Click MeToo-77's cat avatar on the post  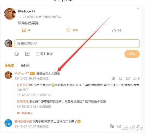coord(10,14)
